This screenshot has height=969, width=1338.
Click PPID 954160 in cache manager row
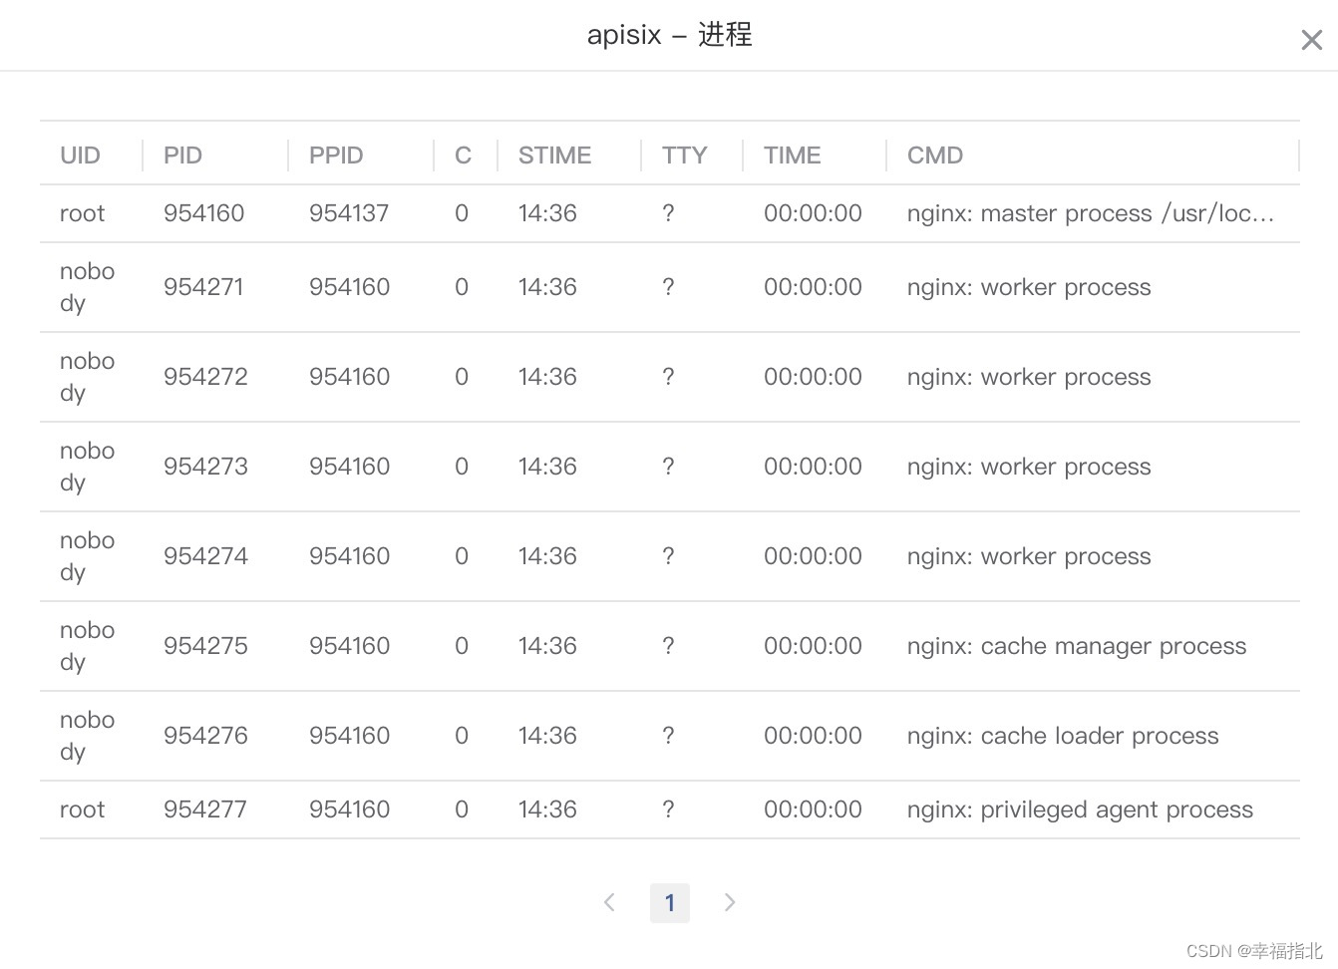(x=349, y=646)
